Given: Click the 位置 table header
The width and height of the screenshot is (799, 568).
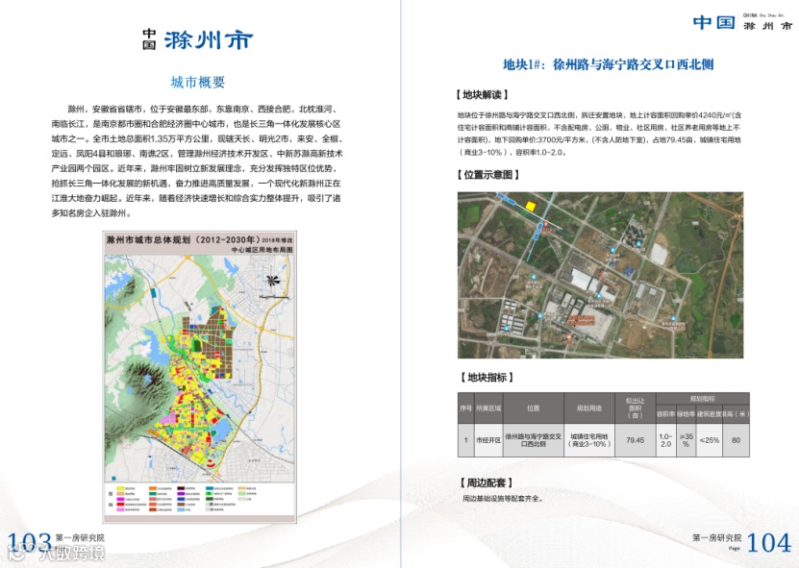Looking at the screenshot, I should pyautogui.click(x=533, y=408).
